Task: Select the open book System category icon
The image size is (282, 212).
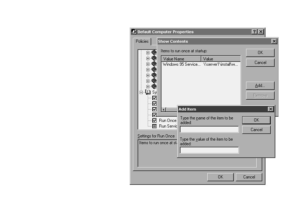Action: pos(148,92)
